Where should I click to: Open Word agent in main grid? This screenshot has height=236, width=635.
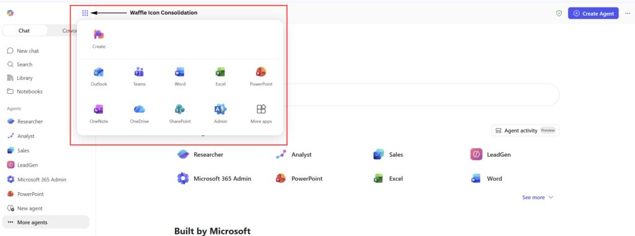point(486,178)
